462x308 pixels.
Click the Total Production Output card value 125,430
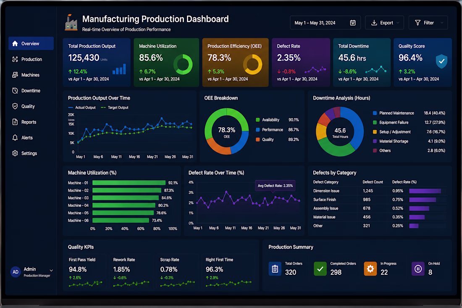84,58
